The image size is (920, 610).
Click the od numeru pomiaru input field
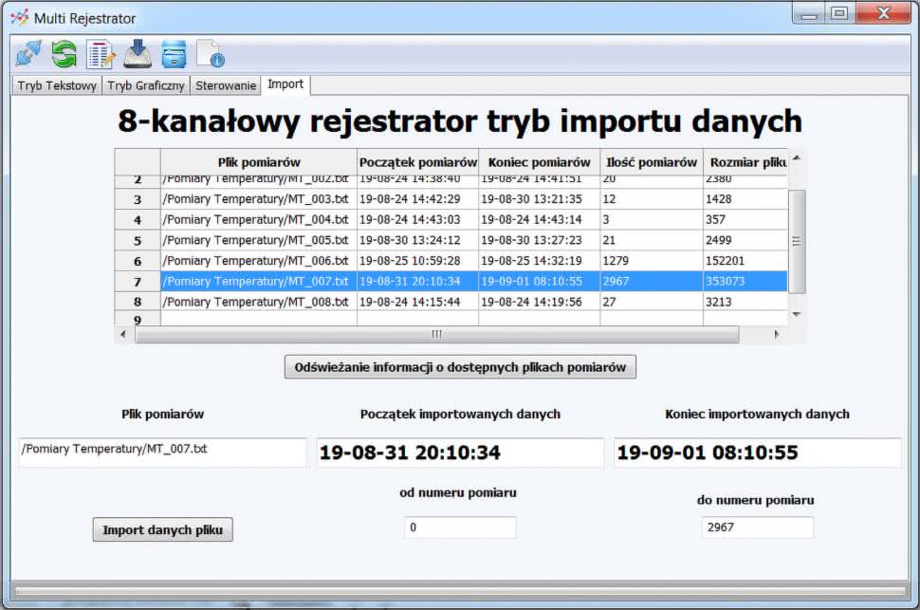tap(460, 527)
